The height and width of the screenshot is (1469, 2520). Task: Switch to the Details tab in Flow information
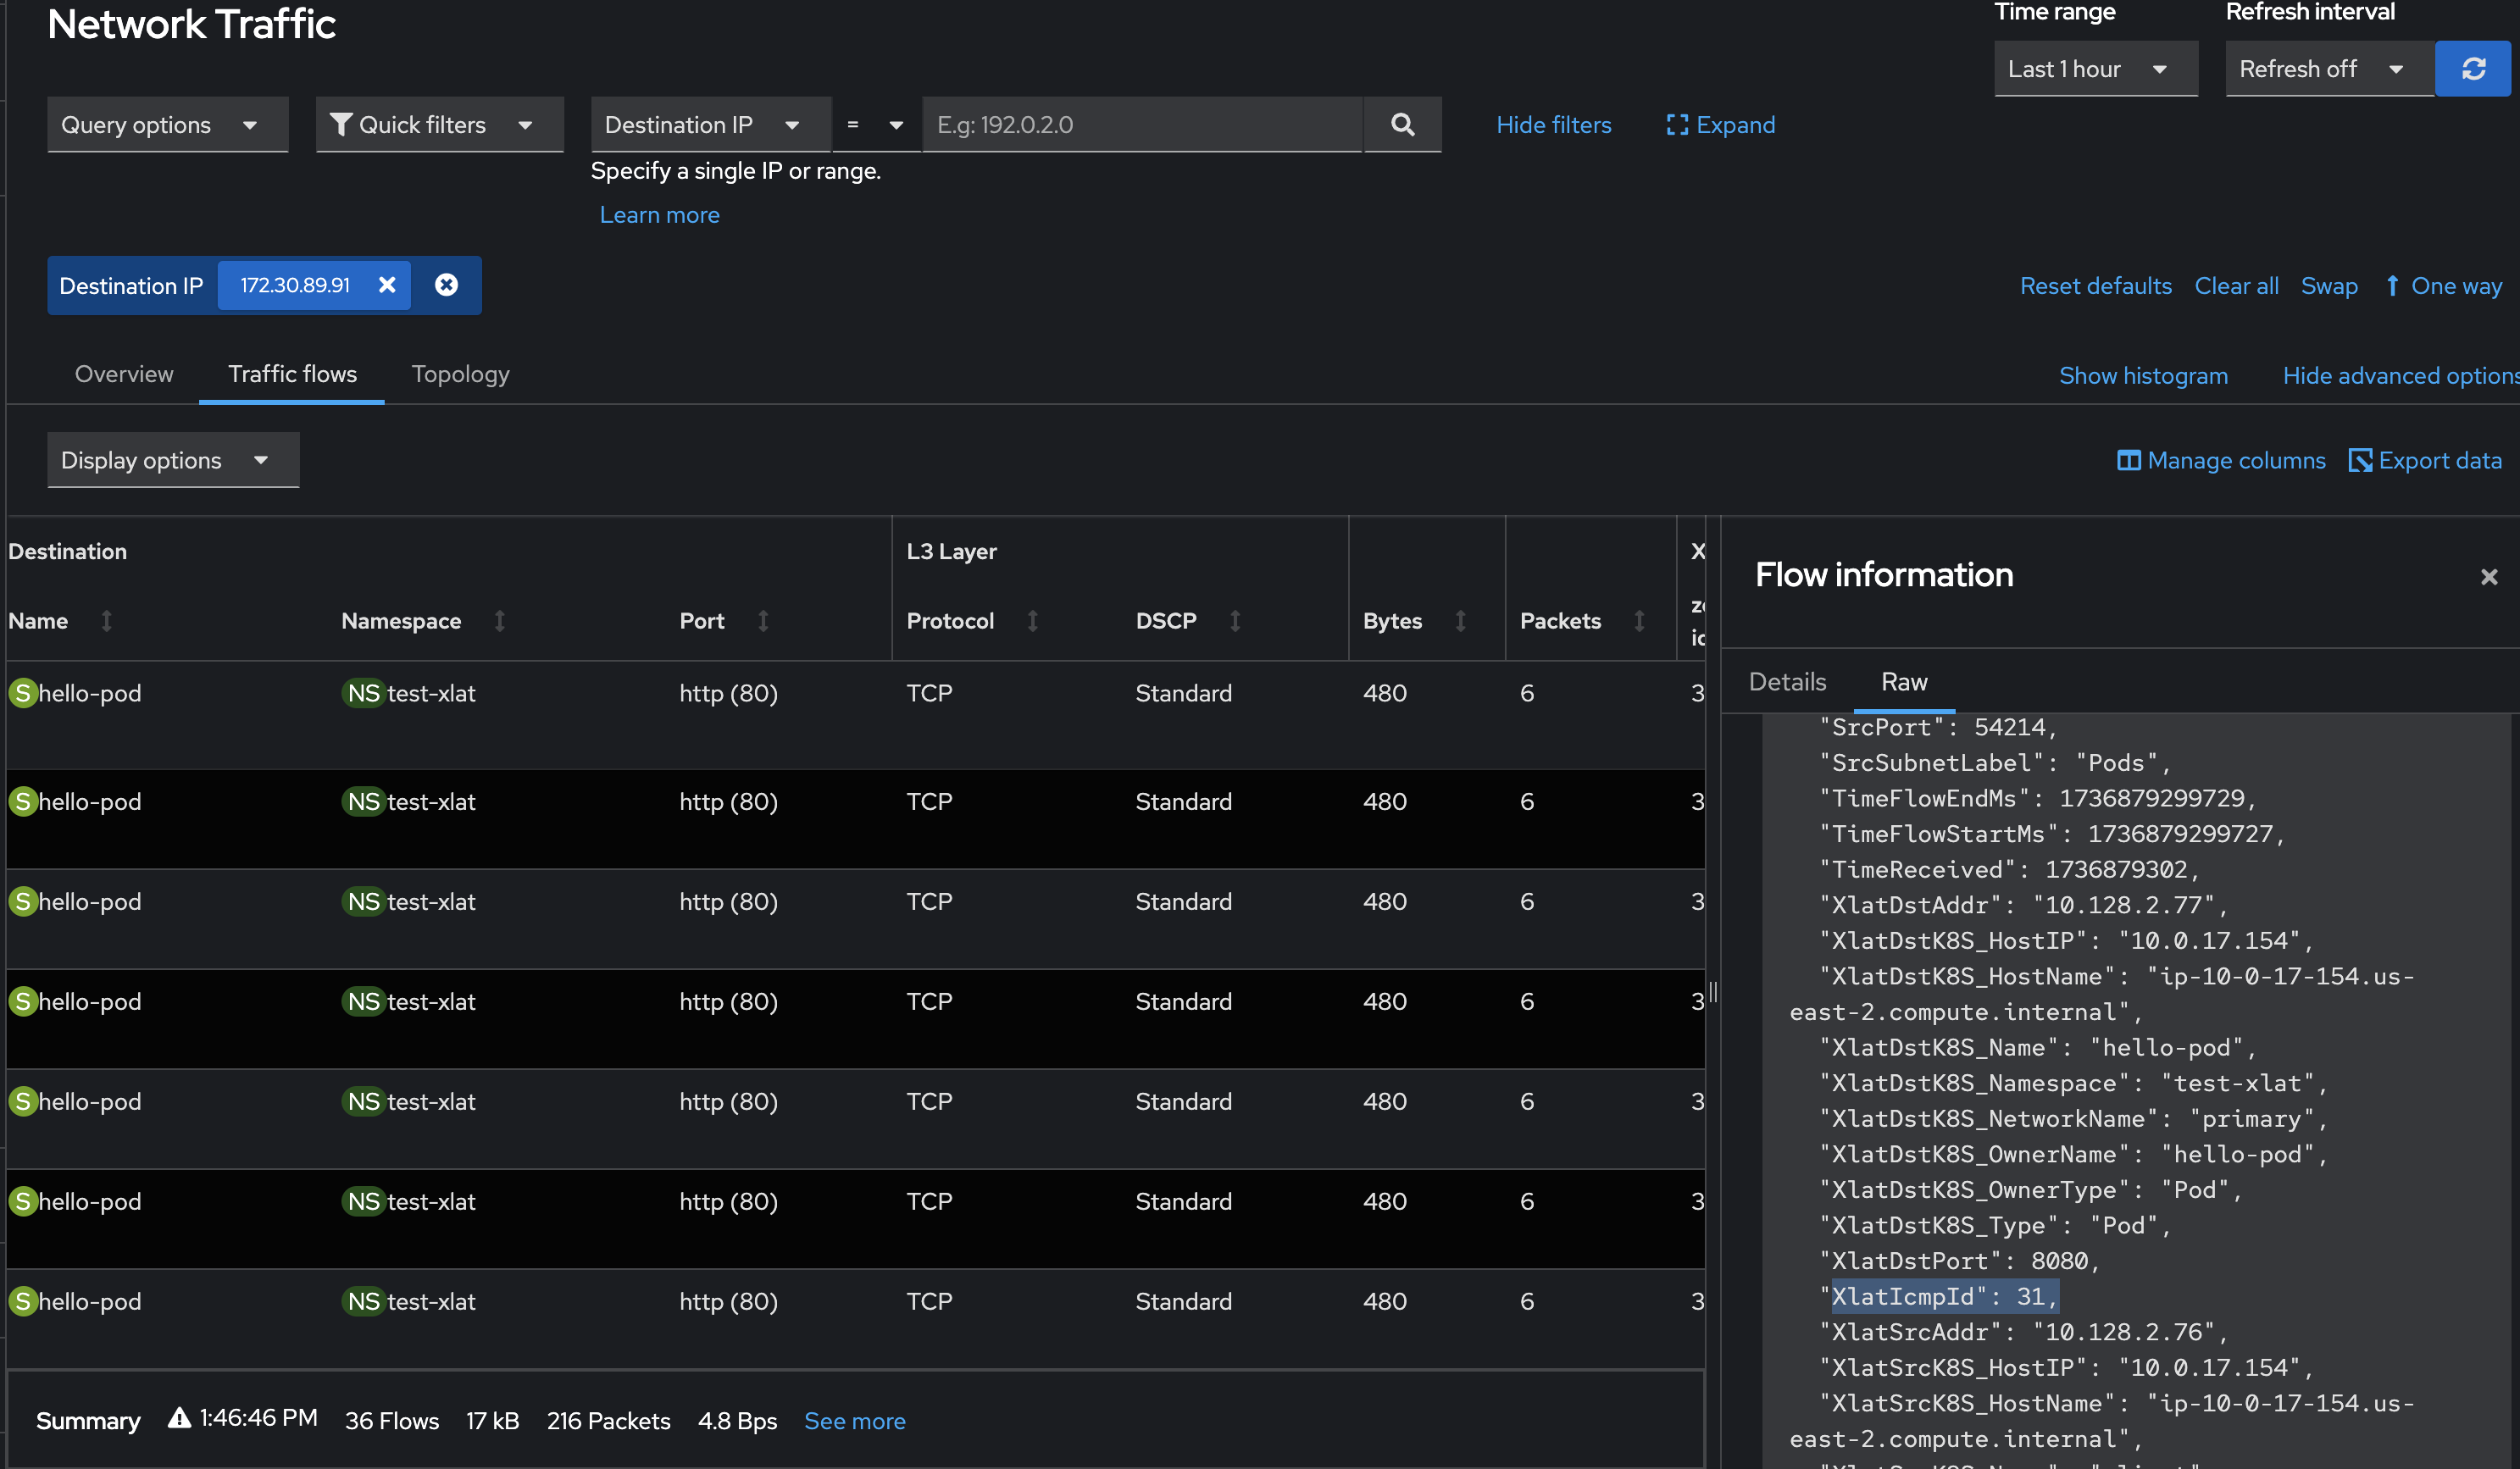click(1786, 682)
